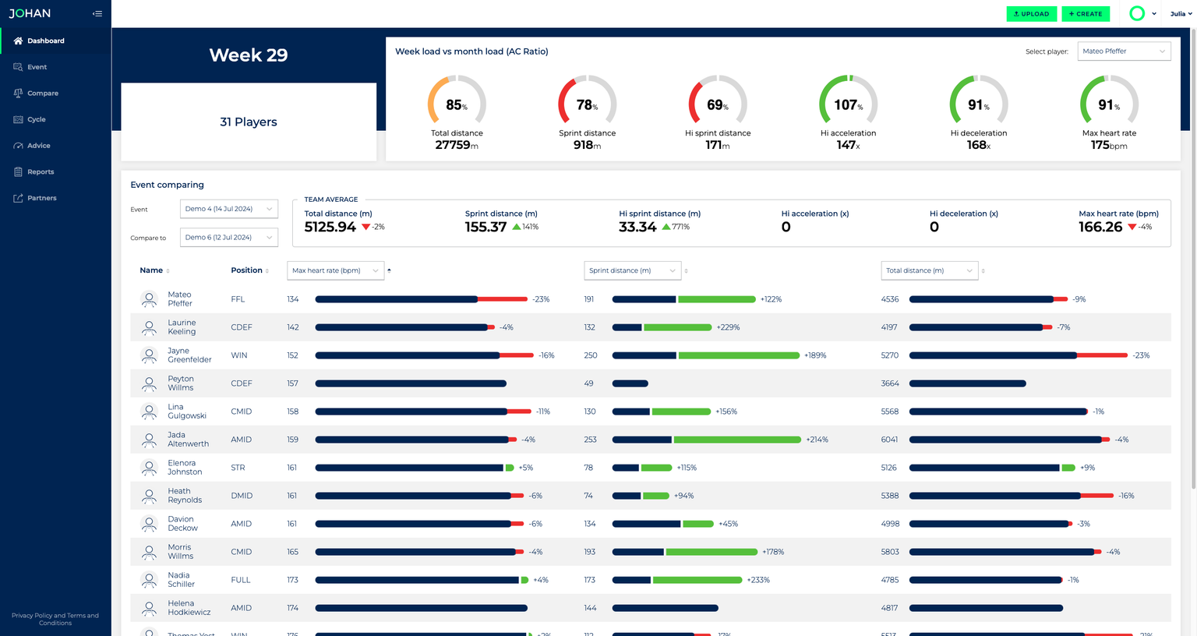
Task: Click the Reports document icon
Action: [x=18, y=171]
